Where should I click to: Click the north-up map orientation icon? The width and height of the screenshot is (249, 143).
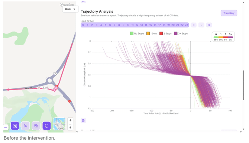(x=15, y=126)
